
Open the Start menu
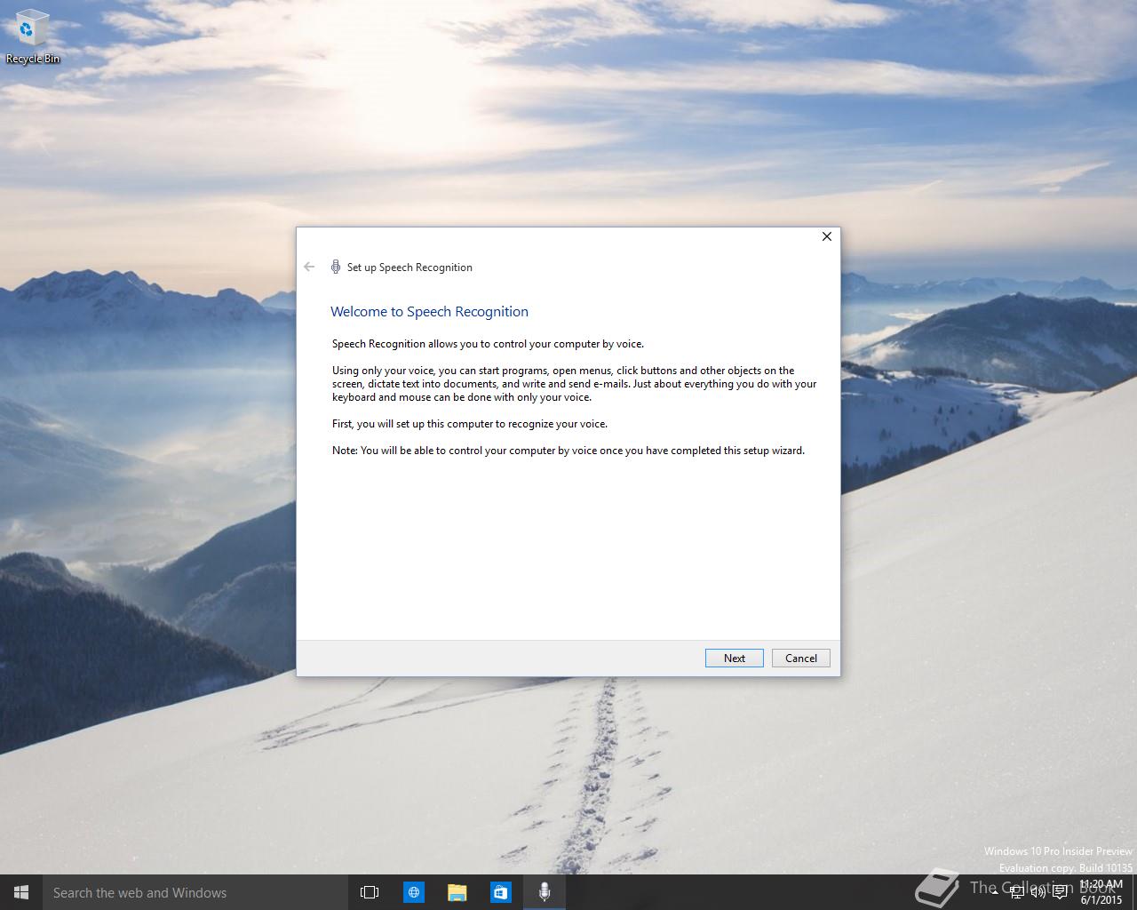[x=21, y=892]
